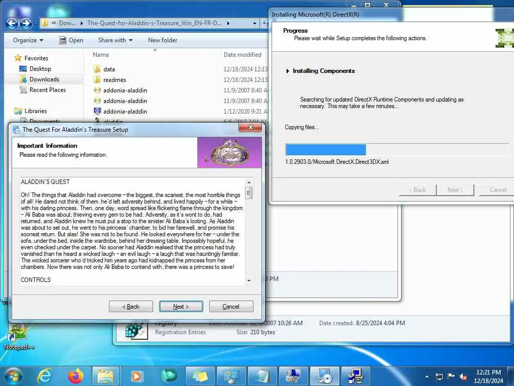Show hidden system tray icons
Screen dimensions: 514x386
pos(427,376)
